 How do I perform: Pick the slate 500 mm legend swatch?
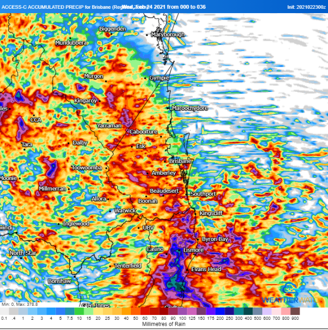click(x=257, y=312)
